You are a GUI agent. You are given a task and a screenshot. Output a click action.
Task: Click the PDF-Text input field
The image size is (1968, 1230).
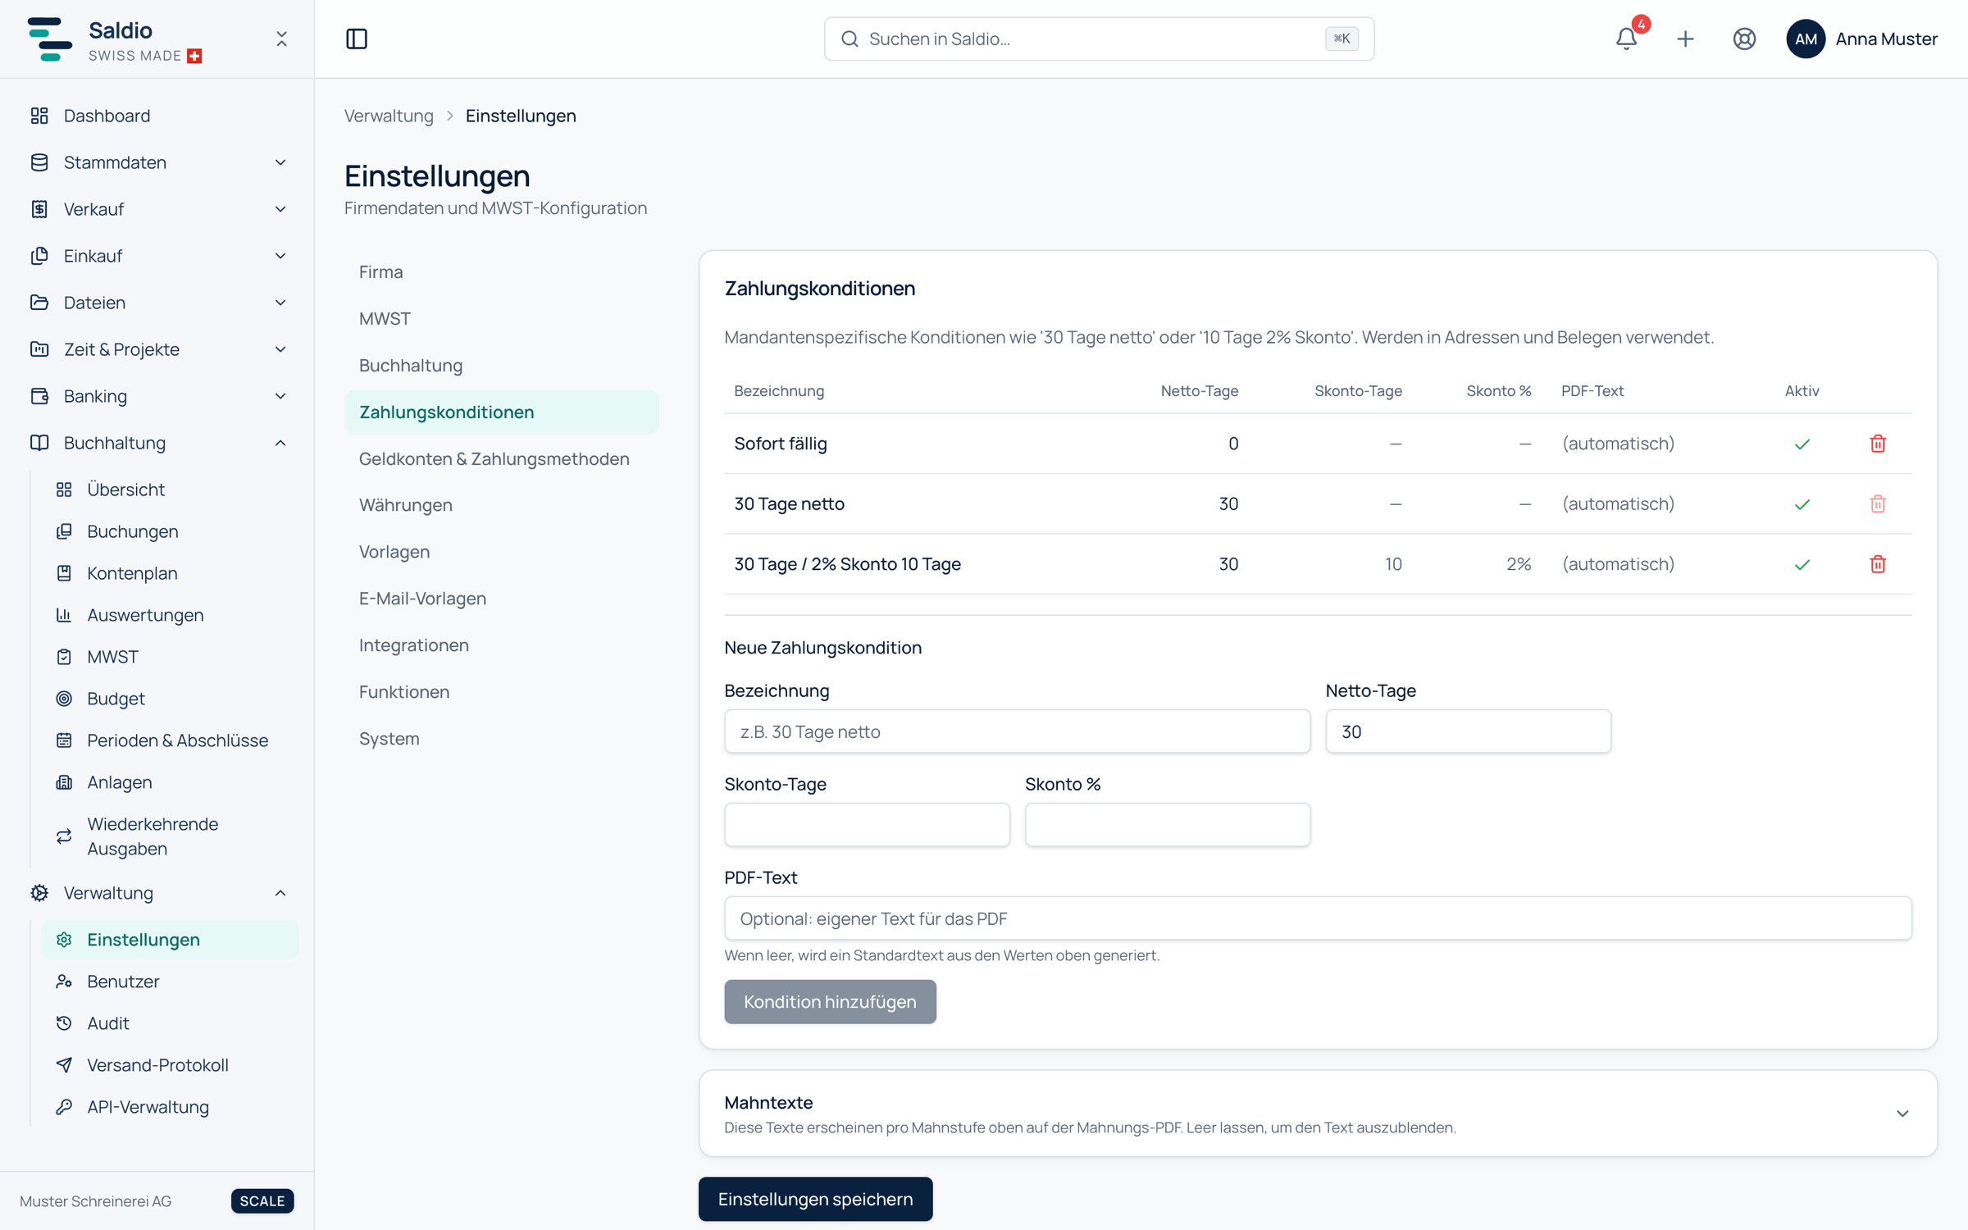1318,918
